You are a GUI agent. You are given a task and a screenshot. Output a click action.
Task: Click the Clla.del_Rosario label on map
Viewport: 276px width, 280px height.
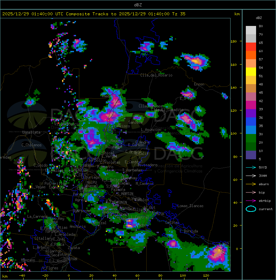[x=156, y=75]
